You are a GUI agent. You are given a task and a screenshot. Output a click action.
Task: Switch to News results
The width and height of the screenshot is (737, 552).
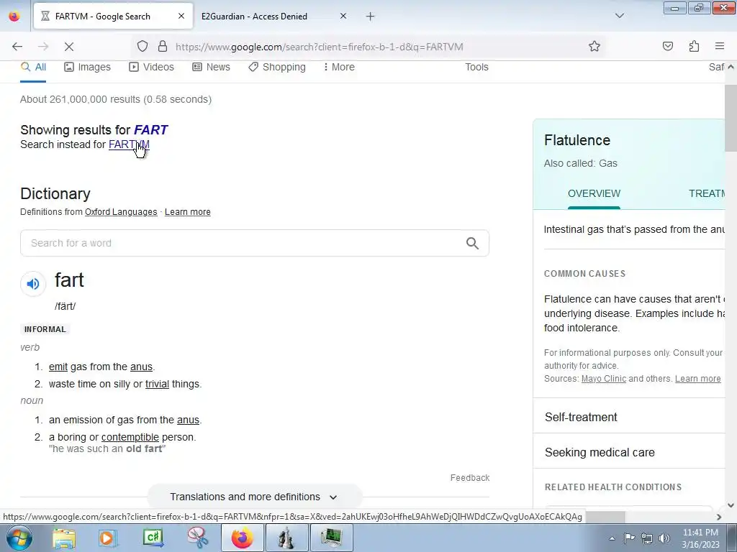pos(211,67)
